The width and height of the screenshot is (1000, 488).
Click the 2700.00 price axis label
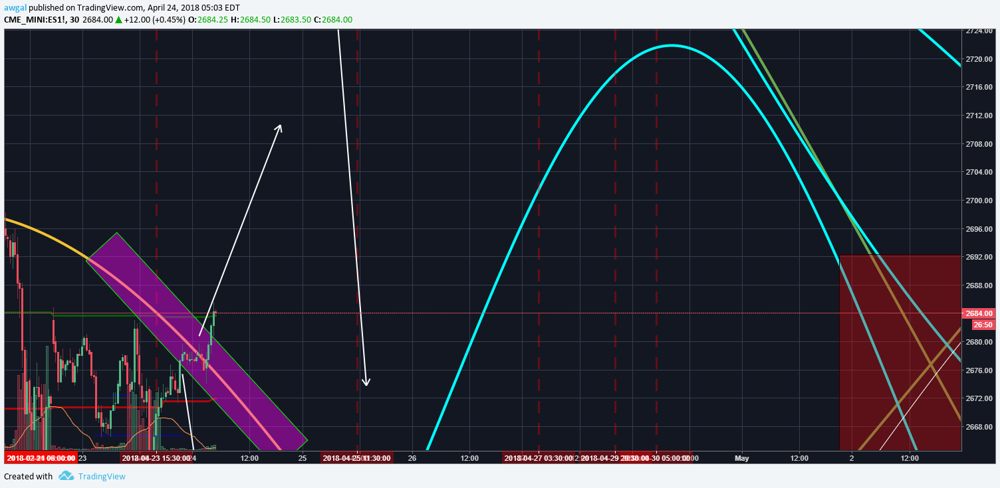pyautogui.click(x=981, y=201)
